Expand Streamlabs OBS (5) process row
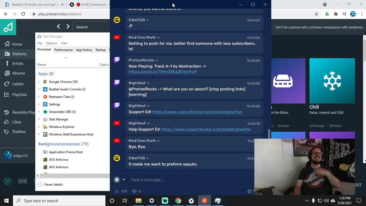 [x=39, y=112]
